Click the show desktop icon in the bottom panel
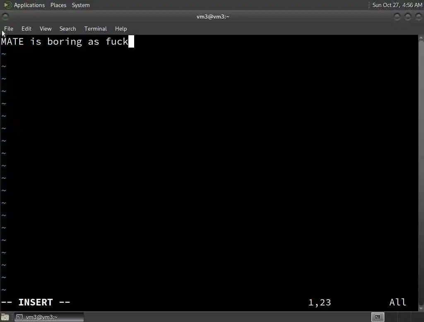Screen dimensions: 424x322 point(5,317)
